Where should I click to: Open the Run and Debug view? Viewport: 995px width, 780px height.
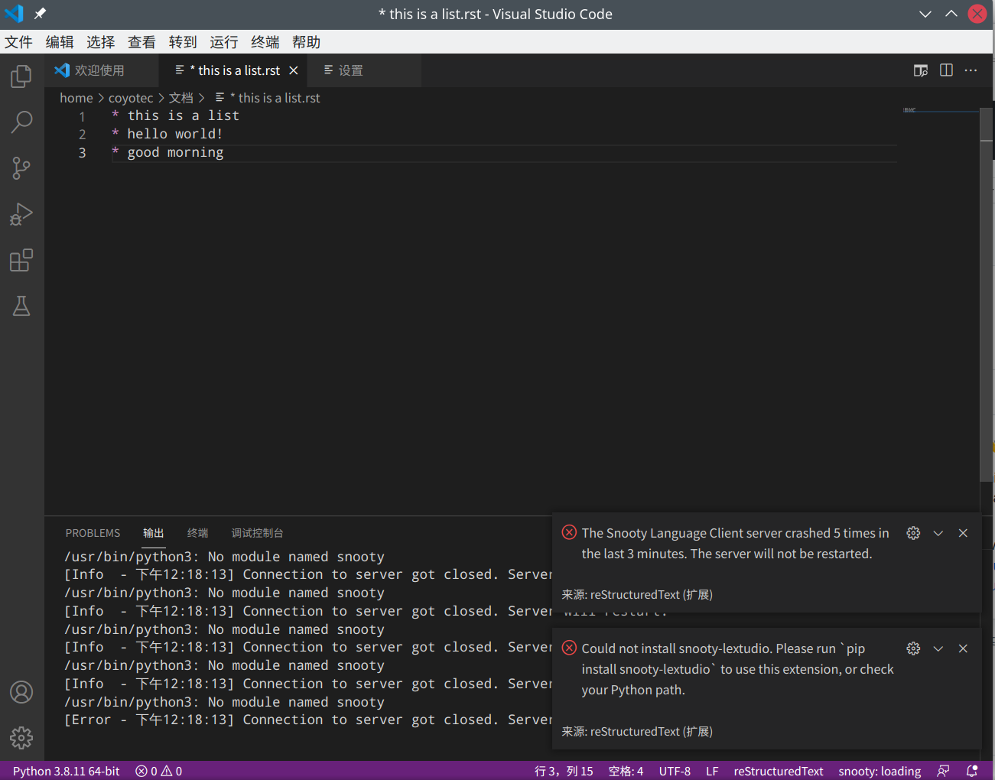(x=21, y=214)
